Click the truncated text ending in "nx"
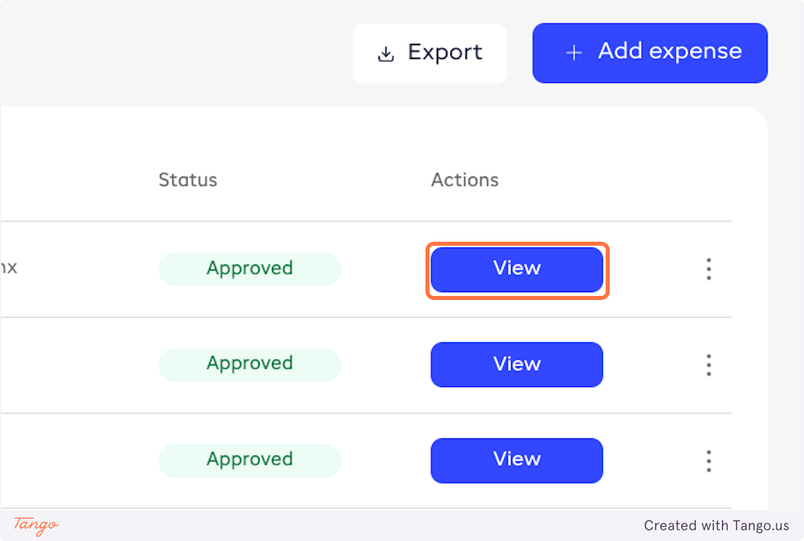Screen dimensions: 804x541 click(x=9, y=268)
